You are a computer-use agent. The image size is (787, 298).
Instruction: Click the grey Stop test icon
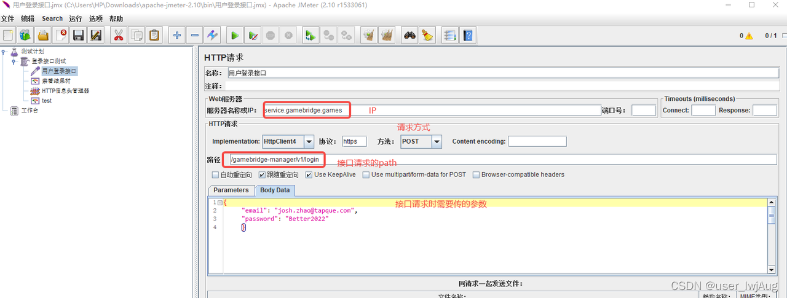(270, 35)
